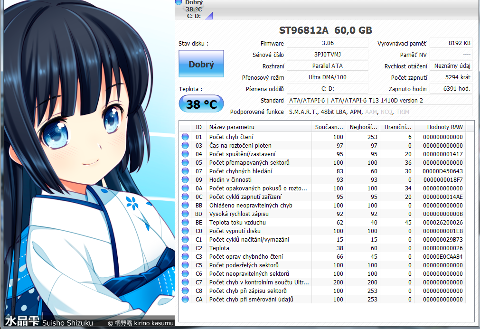
Task: Click the Standard field ATA/ATAPI-6
Action: point(380,100)
